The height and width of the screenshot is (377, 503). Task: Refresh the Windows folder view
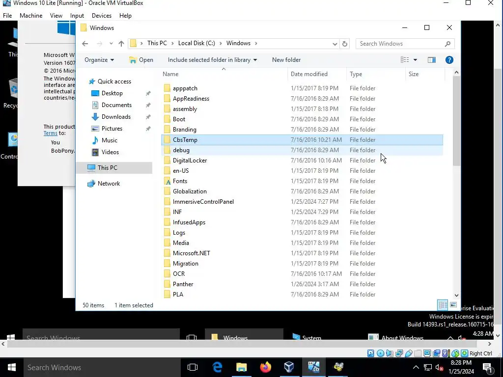(x=345, y=44)
